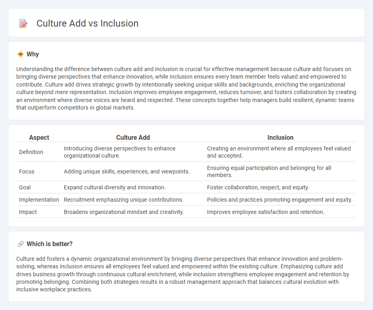373x310 pixels.
Task: Select the page title Culture Add vs Inclusion
Action: (x=87, y=23)
